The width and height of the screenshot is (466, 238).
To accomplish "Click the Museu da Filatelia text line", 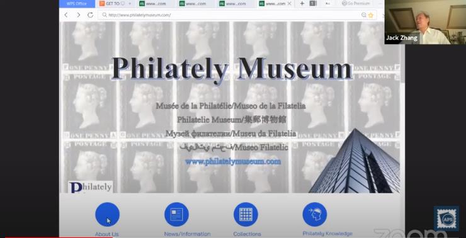I will [230, 133].
